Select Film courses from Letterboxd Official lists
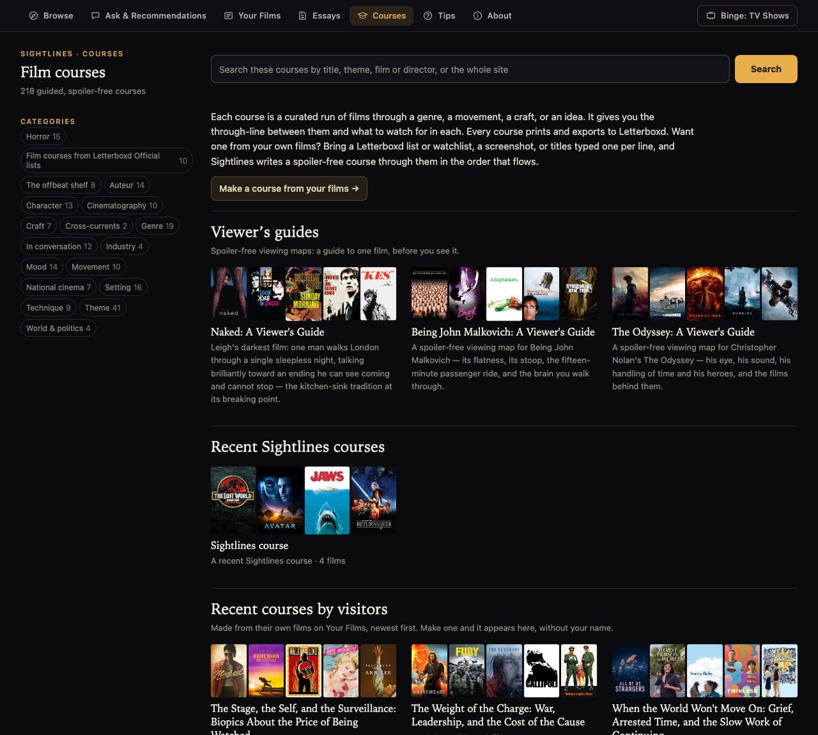 pos(106,160)
